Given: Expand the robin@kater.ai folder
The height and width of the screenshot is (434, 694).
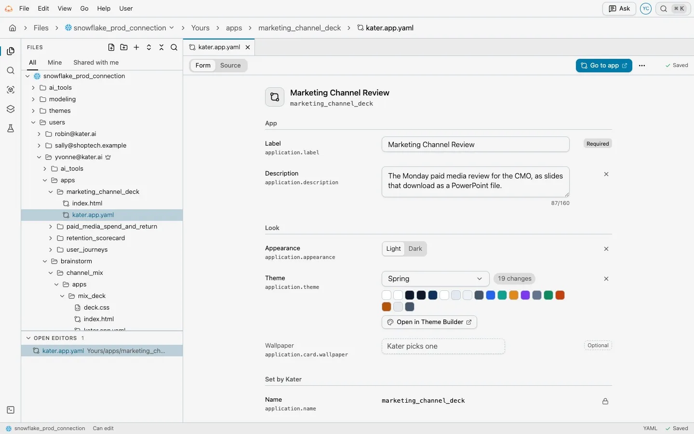Looking at the screenshot, I should click(39, 134).
